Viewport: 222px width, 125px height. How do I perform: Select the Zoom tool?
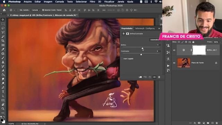pyautogui.click(x=3, y=109)
